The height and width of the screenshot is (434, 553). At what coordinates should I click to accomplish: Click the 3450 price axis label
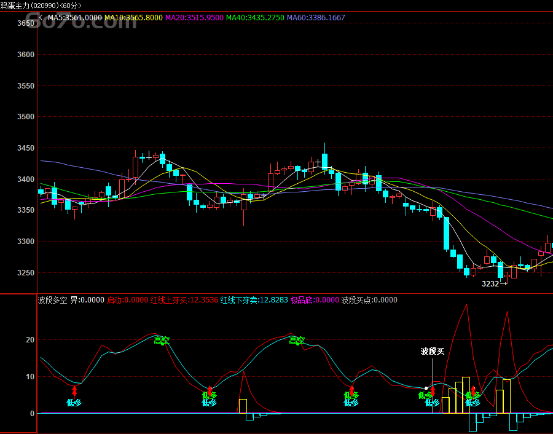[26, 148]
